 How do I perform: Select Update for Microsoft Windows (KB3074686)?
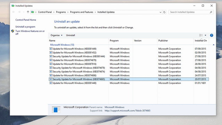point(75,76)
